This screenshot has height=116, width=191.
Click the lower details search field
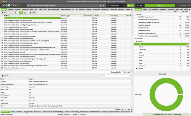pos(115,76)
